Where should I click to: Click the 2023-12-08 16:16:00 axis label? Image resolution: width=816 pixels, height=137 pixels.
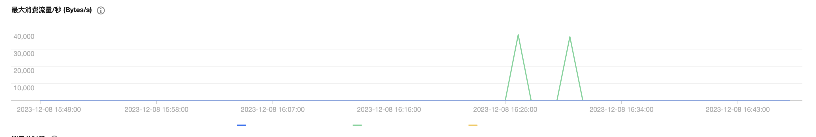[389, 110]
